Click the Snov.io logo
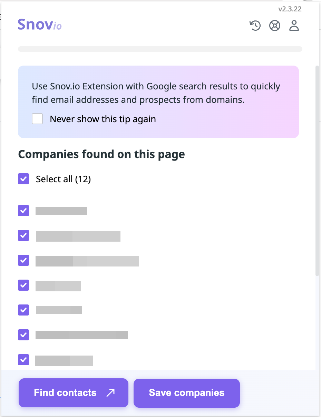This screenshot has width=321, height=417. [x=40, y=25]
